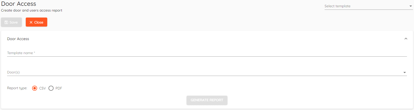The height and width of the screenshot is (110, 414).
Task: Click the Template name required asterisk
Action: [x=34, y=53]
